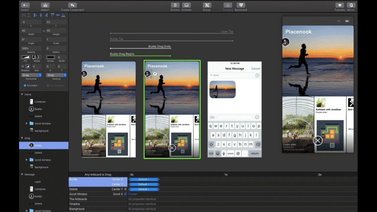Open the Drivers panel icon
Image resolution: width=377 pixels, height=212 pixels.
coord(175,5)
